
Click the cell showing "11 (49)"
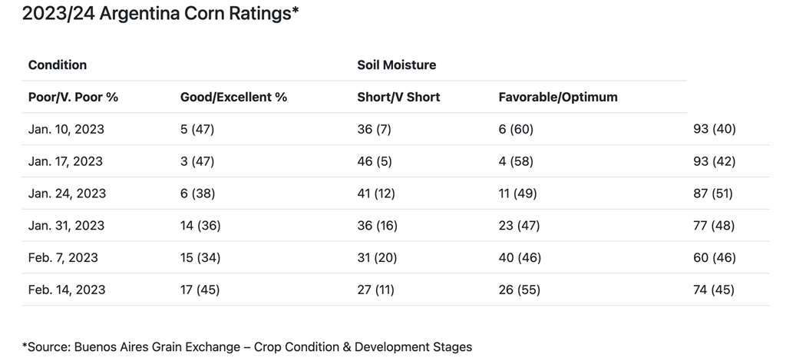click(519, 194)
